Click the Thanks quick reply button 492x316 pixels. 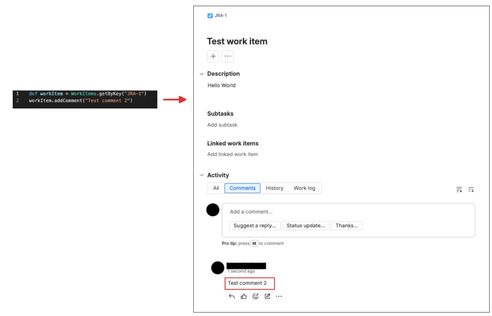coord(347,226)
